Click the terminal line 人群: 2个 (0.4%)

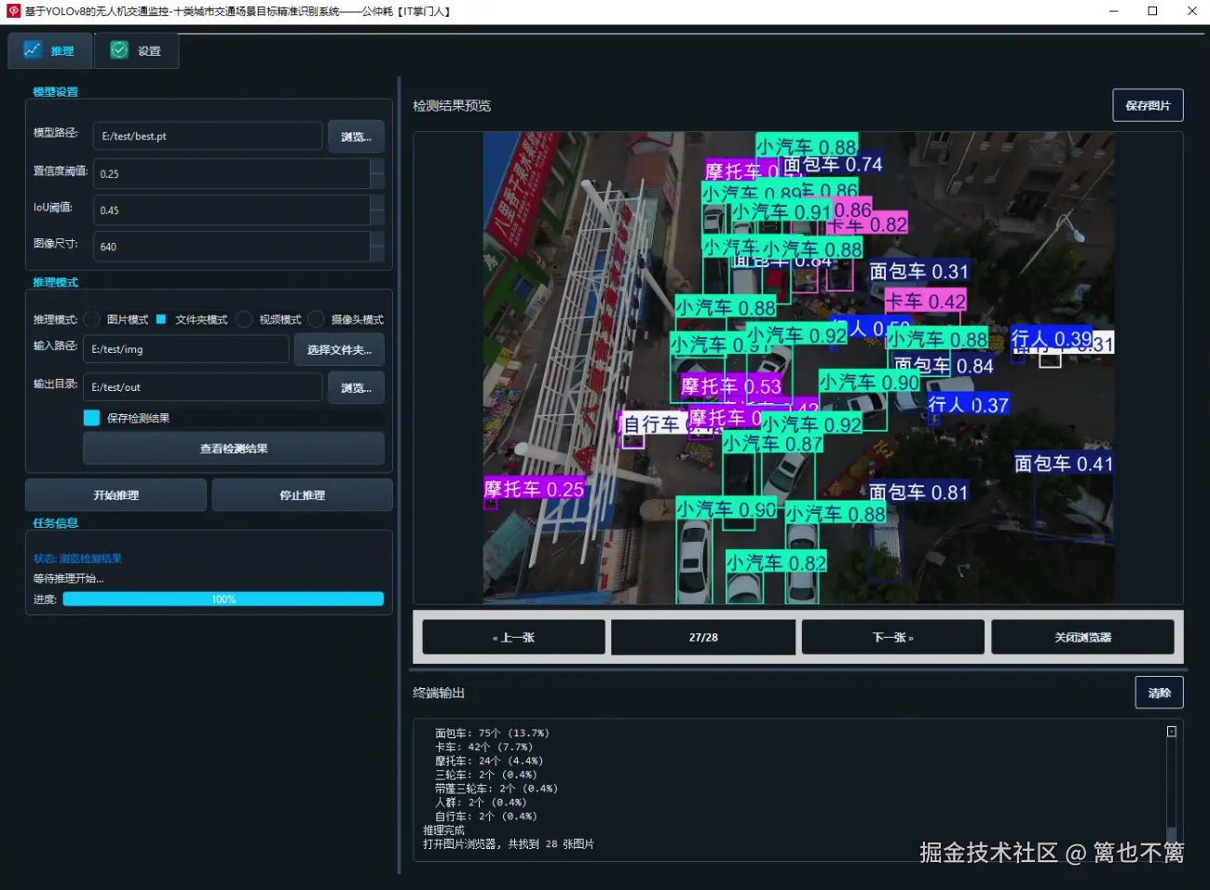click(x=481, y=802)
